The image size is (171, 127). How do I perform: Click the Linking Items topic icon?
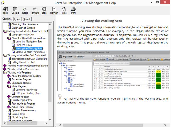[9, 114]
